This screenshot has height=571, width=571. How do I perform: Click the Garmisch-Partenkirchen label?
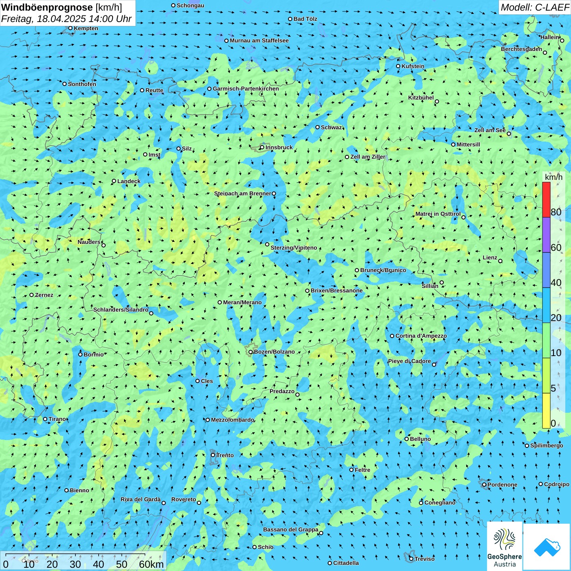coord(246,89)
